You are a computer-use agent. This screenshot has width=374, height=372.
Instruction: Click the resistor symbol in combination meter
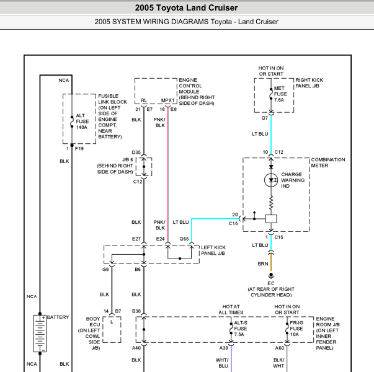click(x=271, y=203)
